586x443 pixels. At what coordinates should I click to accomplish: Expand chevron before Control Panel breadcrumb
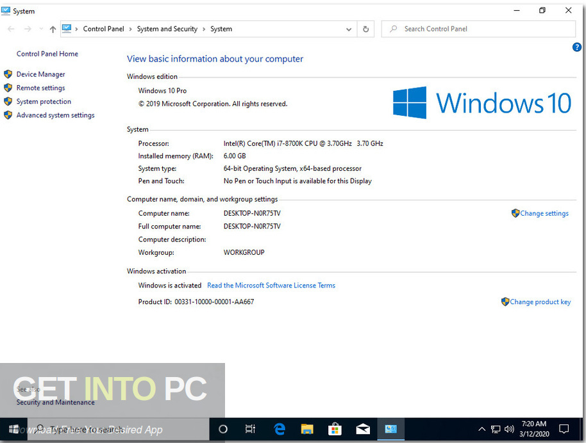pyautogui.click(x=76, y=29)
